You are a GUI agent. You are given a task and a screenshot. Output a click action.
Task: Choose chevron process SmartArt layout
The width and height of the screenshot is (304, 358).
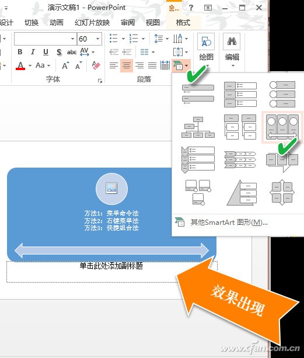tap(240, 159)
